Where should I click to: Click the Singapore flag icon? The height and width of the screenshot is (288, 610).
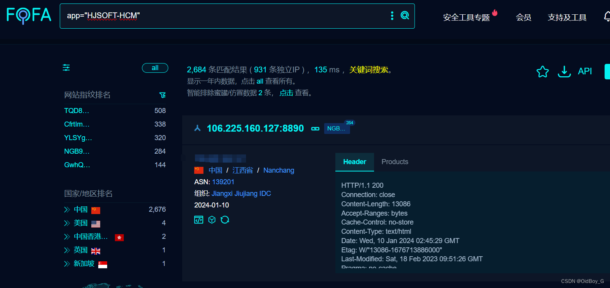click(103, 264)
